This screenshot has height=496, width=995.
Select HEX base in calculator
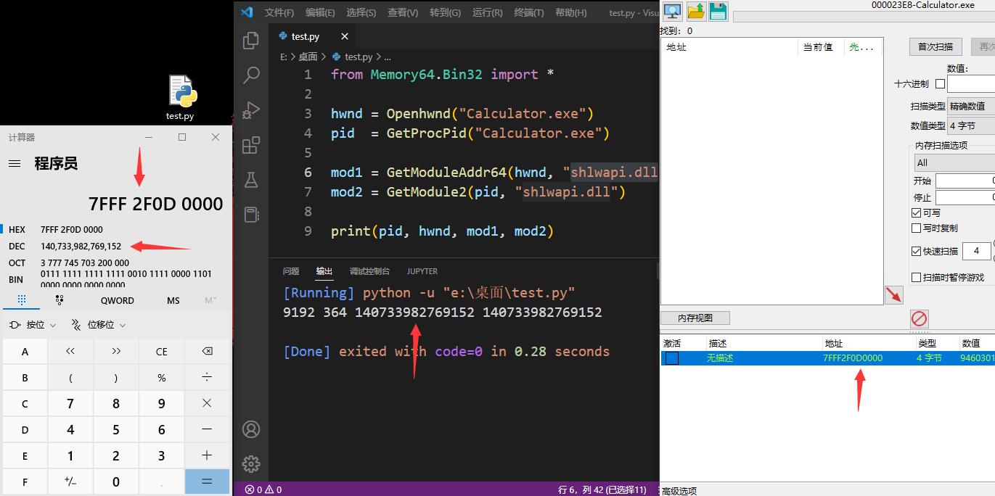[116, 229]
